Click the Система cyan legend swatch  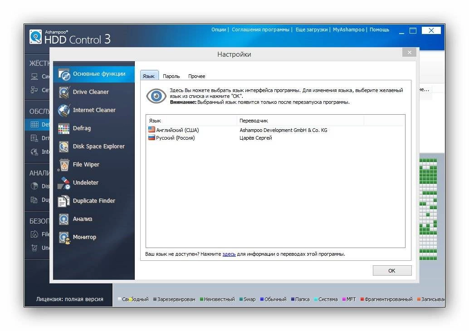pyautogui.click(x=316, y=299)
